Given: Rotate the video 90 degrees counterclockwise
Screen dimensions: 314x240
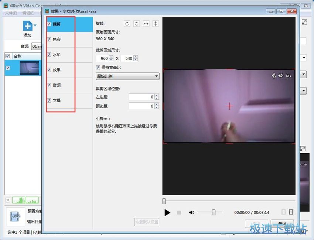Looking at the screenshot, I should tap(137, 24).
